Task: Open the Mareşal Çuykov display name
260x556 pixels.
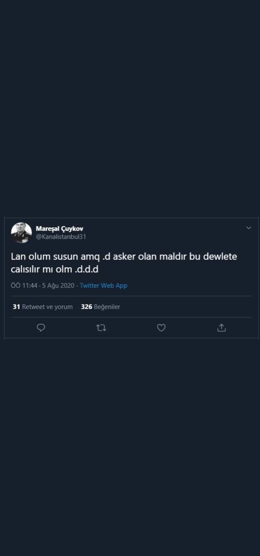Action: tap(59, 229)
